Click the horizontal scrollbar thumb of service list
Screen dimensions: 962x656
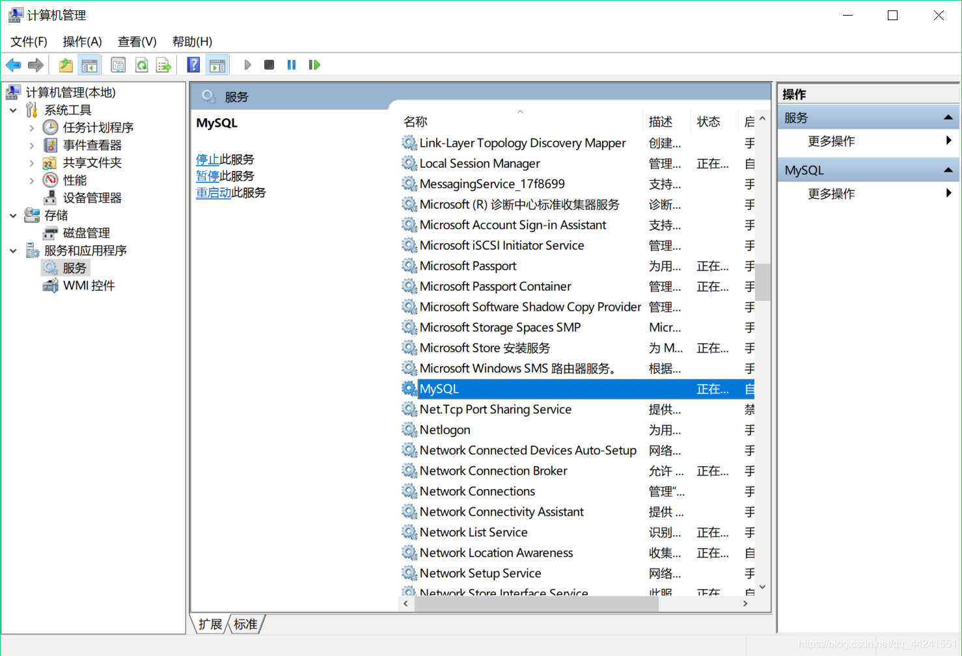(x=536, y=604)
